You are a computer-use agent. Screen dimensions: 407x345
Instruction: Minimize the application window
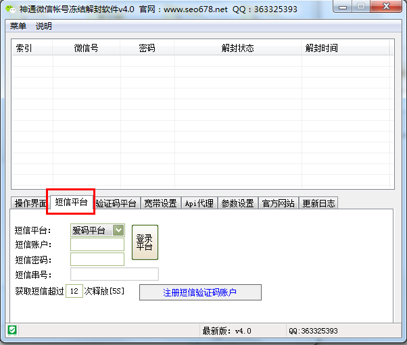coord(343,7)
